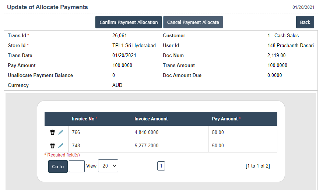Click invoice number 748 cell
This screenshot has width=323, height=190.
[76, 146]
